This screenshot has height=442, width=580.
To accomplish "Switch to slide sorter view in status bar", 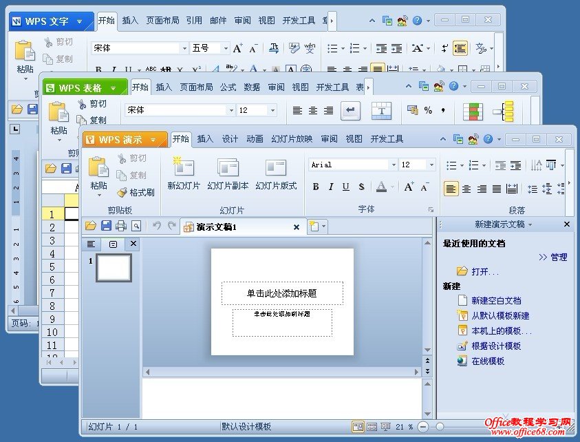I will [372, 427].
